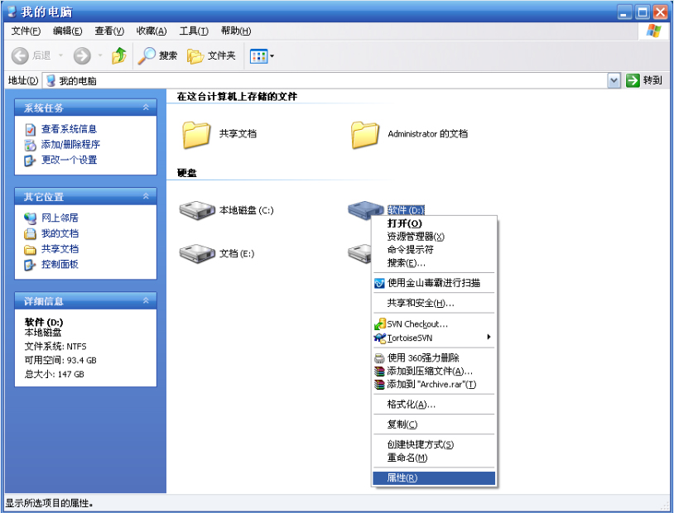Image resolution: width=674 pixels, height=513 pixels.
Task: Click the Go (转到) button
Action: (x=644, y=80)
